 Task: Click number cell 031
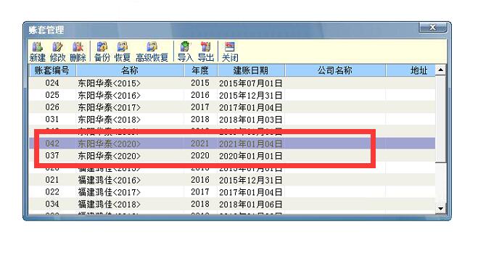[52, 119]
